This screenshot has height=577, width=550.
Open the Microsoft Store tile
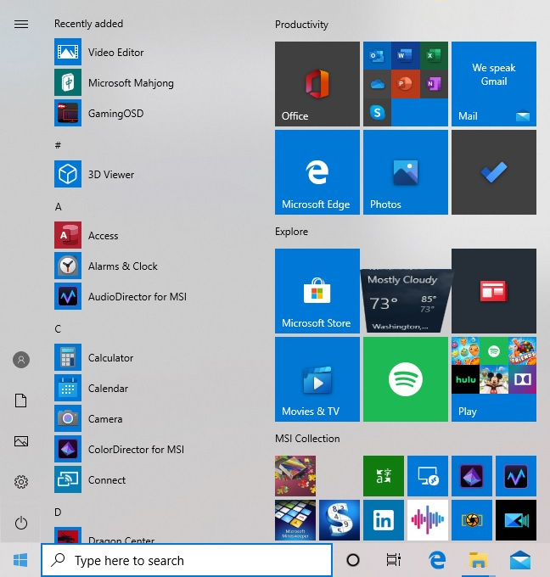click(317, 291)
